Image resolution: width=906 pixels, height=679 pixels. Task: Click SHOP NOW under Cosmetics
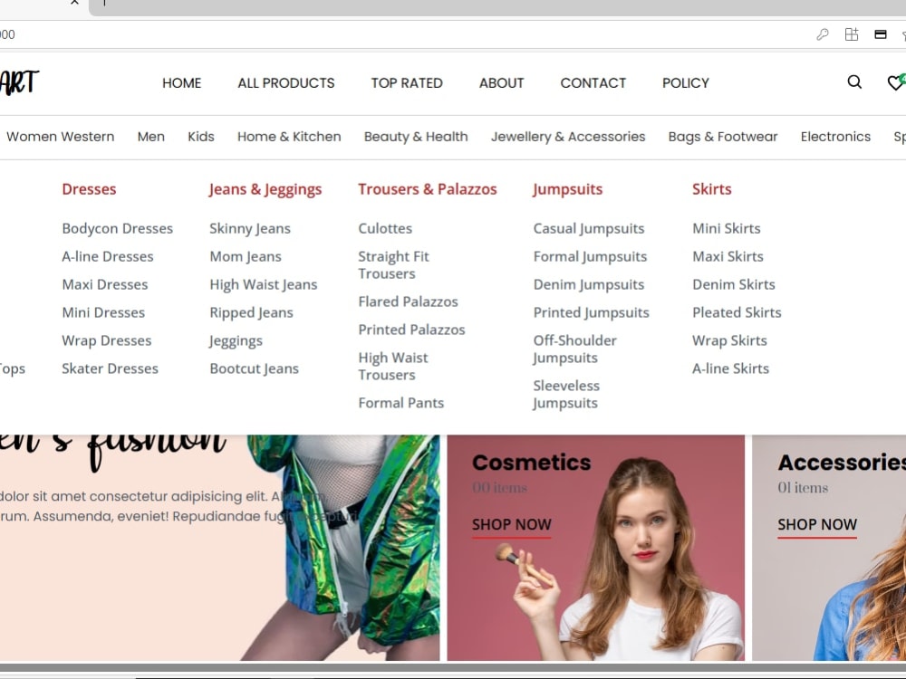[x=511, y=525]
